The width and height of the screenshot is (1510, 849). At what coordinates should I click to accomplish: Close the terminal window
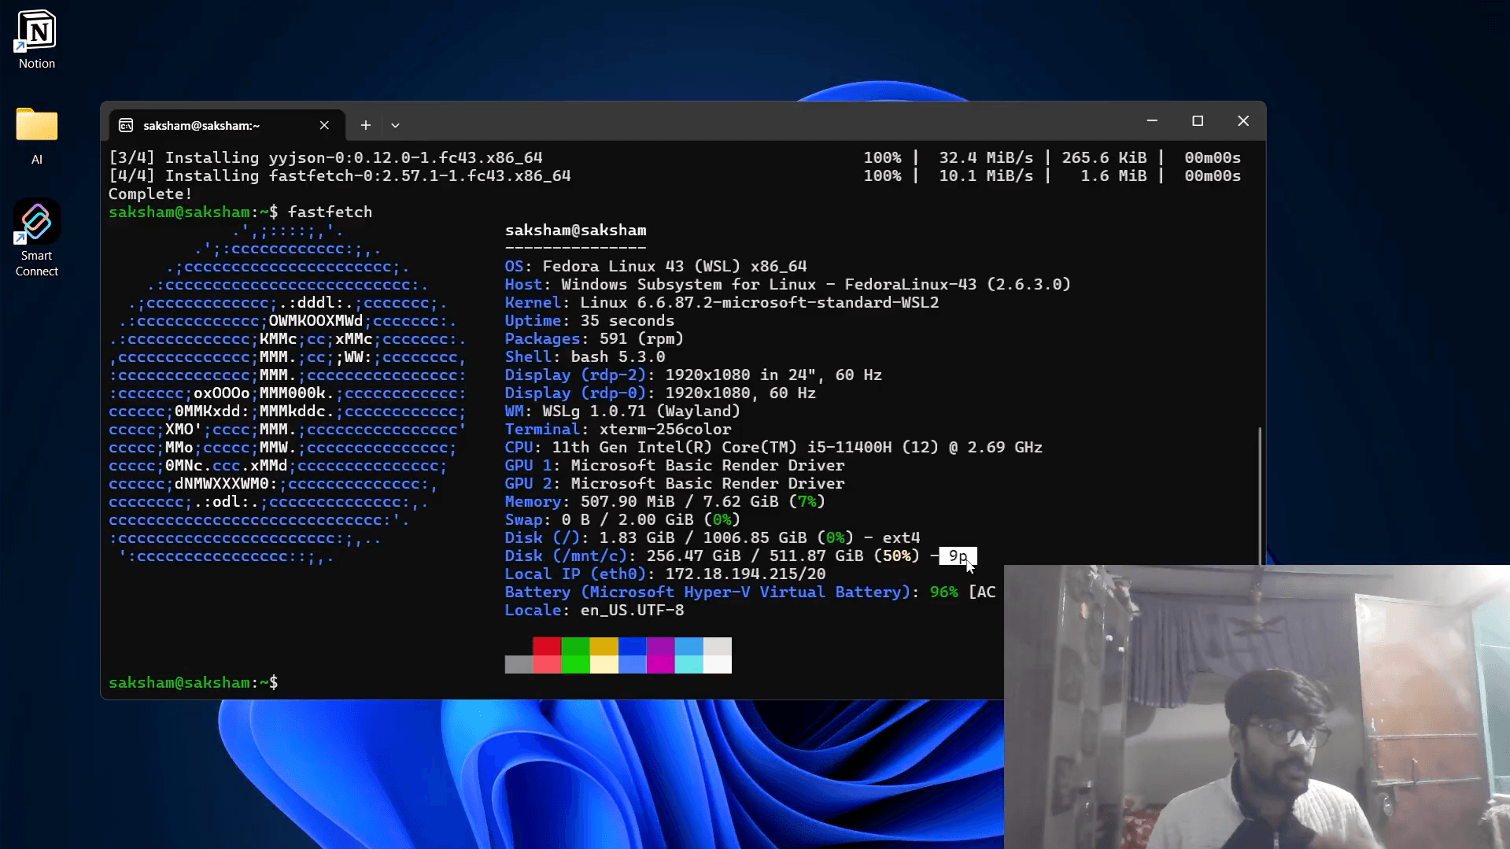tap(1243, 121)
